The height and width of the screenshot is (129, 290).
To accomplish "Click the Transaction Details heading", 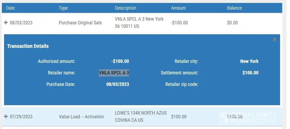I will point(28,46).
